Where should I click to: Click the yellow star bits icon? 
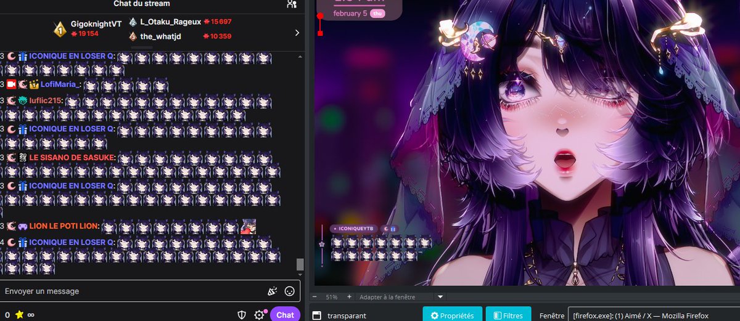click(19, 314)
